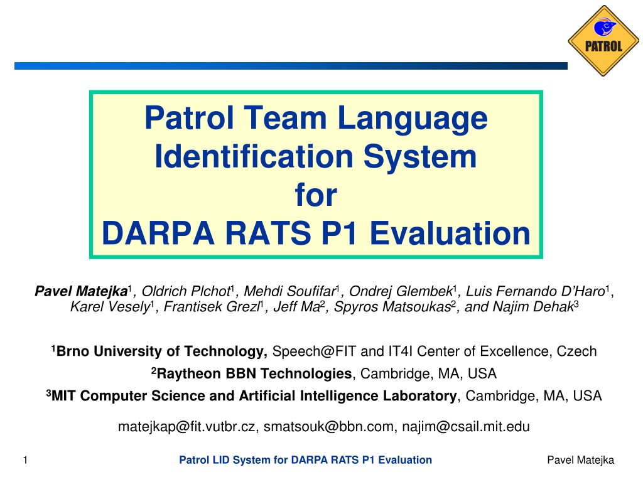
Task: Click the blue bird emblem in logo
Action: [x=605, y=27]
